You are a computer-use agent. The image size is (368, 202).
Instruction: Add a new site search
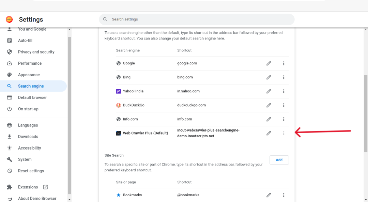(279, 160)
